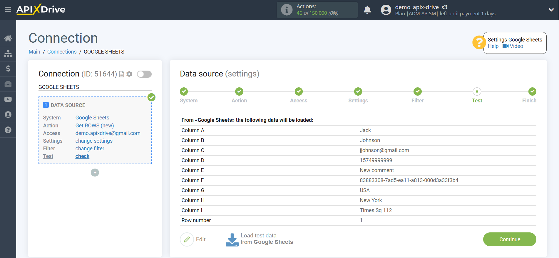559x258 pixels.
Task: Click the demo_apix-drive_s3 username
Action: pyautogui.click(x=421, y=7)
